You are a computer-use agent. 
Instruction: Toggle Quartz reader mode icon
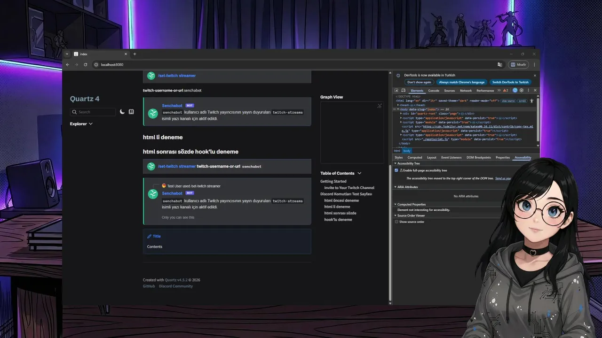click(131, 112)
